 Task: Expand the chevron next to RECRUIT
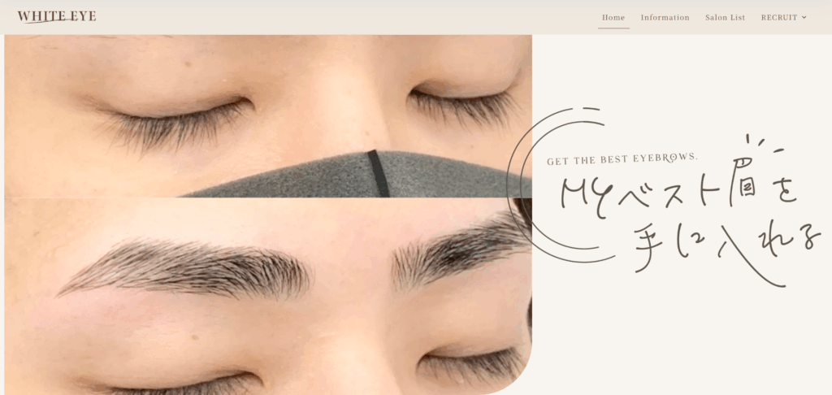click(804, 17)
